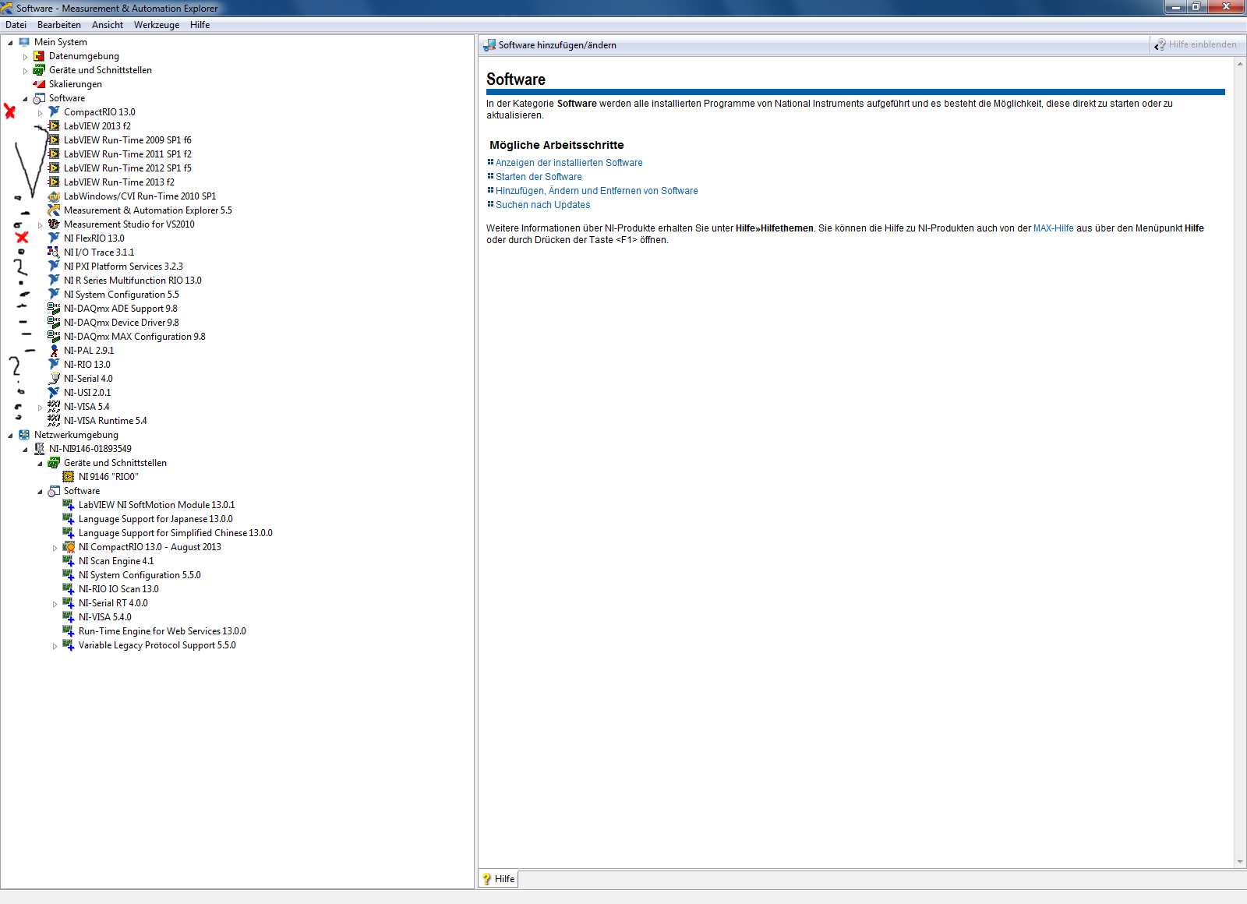
Task: Select LabVIEW Run-Time 2009 SP1 f6
Action: point(128,140)
